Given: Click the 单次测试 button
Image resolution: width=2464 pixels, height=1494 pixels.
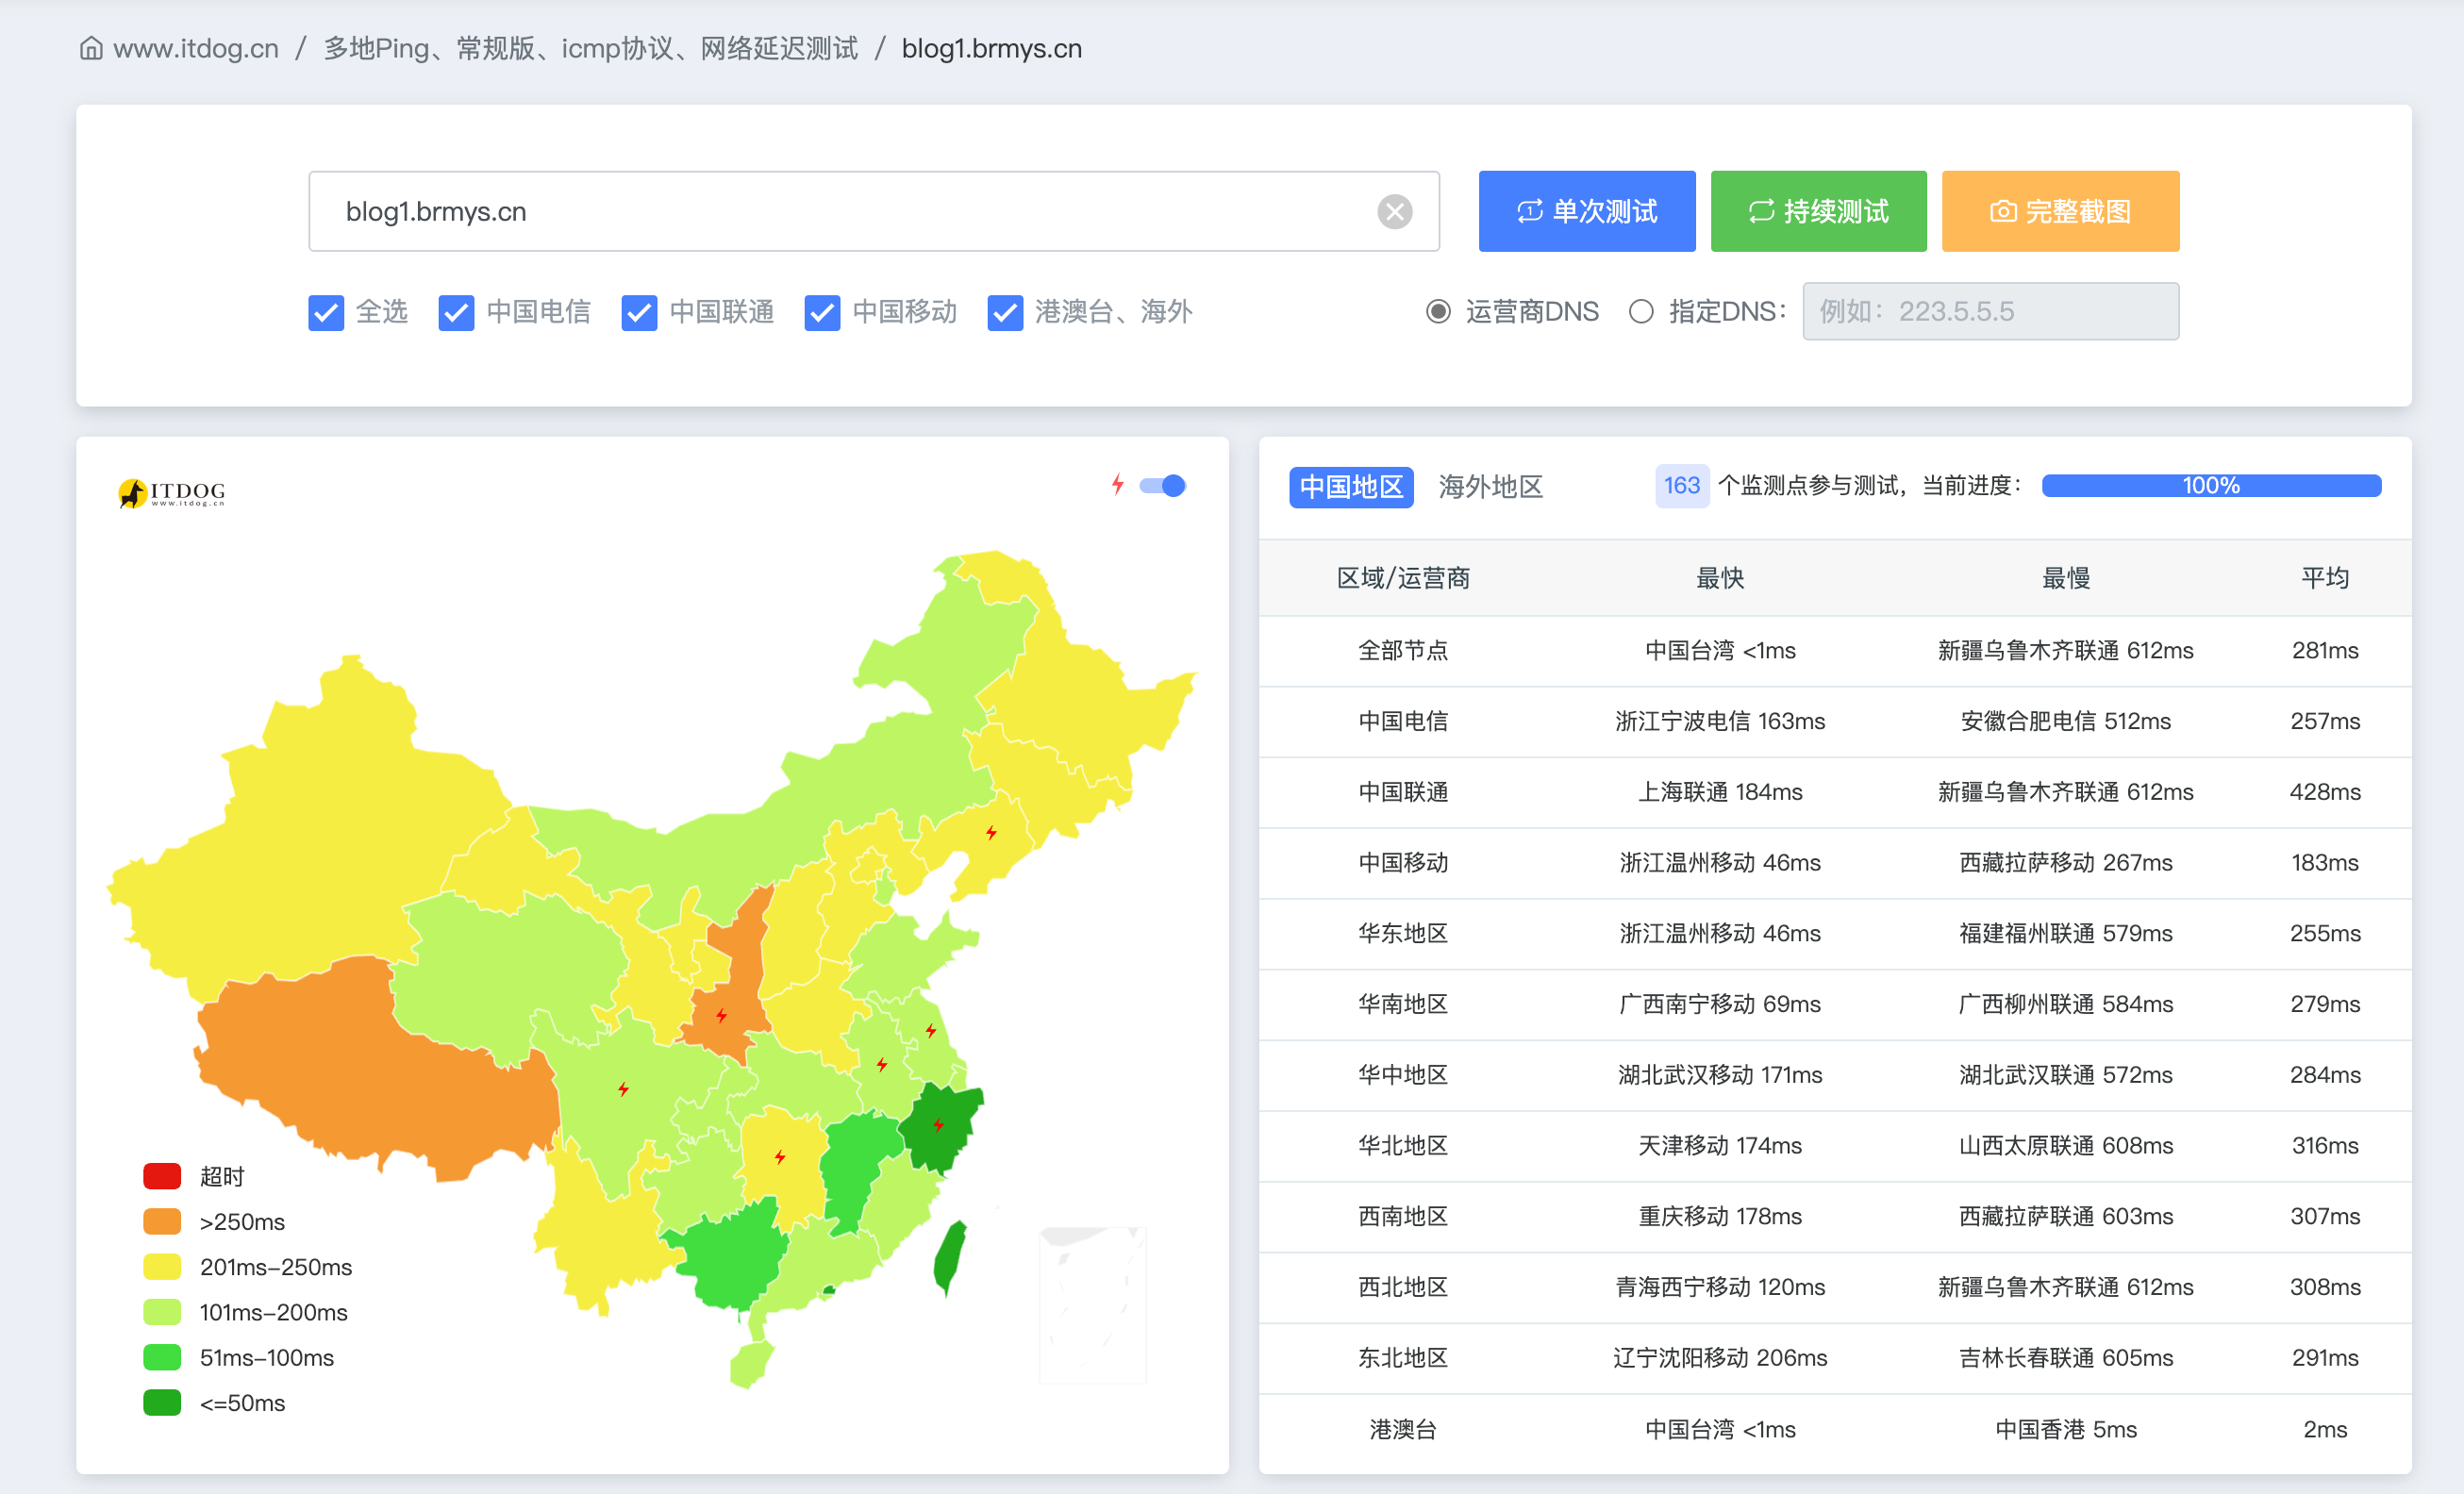Looking at the screenshot, I should (x=1587, y=211).
